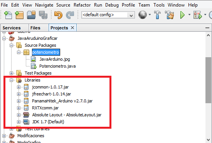Select the potenciometro package label
212x143 pixels.
(46, 52)
